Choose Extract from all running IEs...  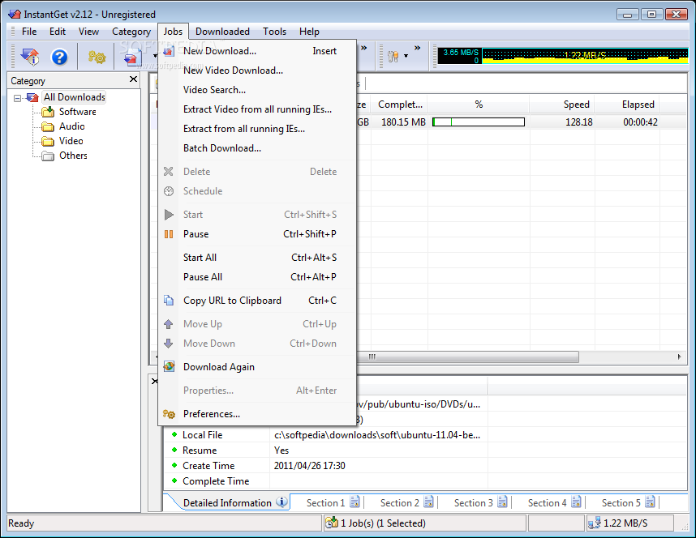(257, 129)
